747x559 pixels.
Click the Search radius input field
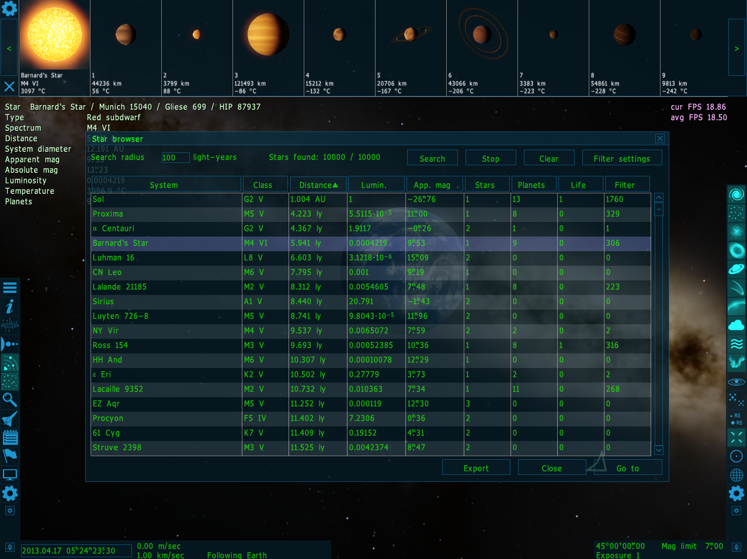(175, 158)
